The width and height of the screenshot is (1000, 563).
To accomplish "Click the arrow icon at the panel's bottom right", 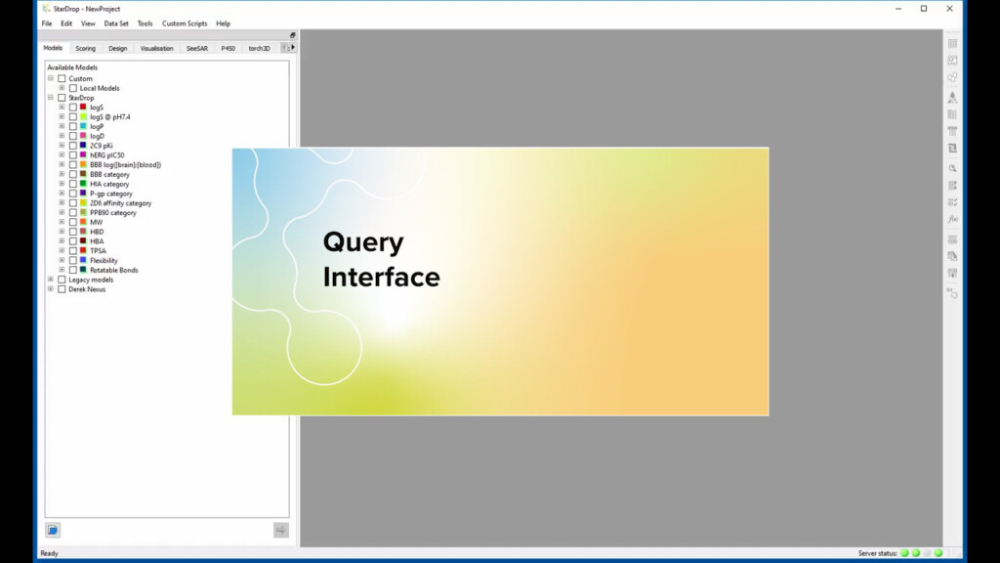I will [x=280, y=529].
